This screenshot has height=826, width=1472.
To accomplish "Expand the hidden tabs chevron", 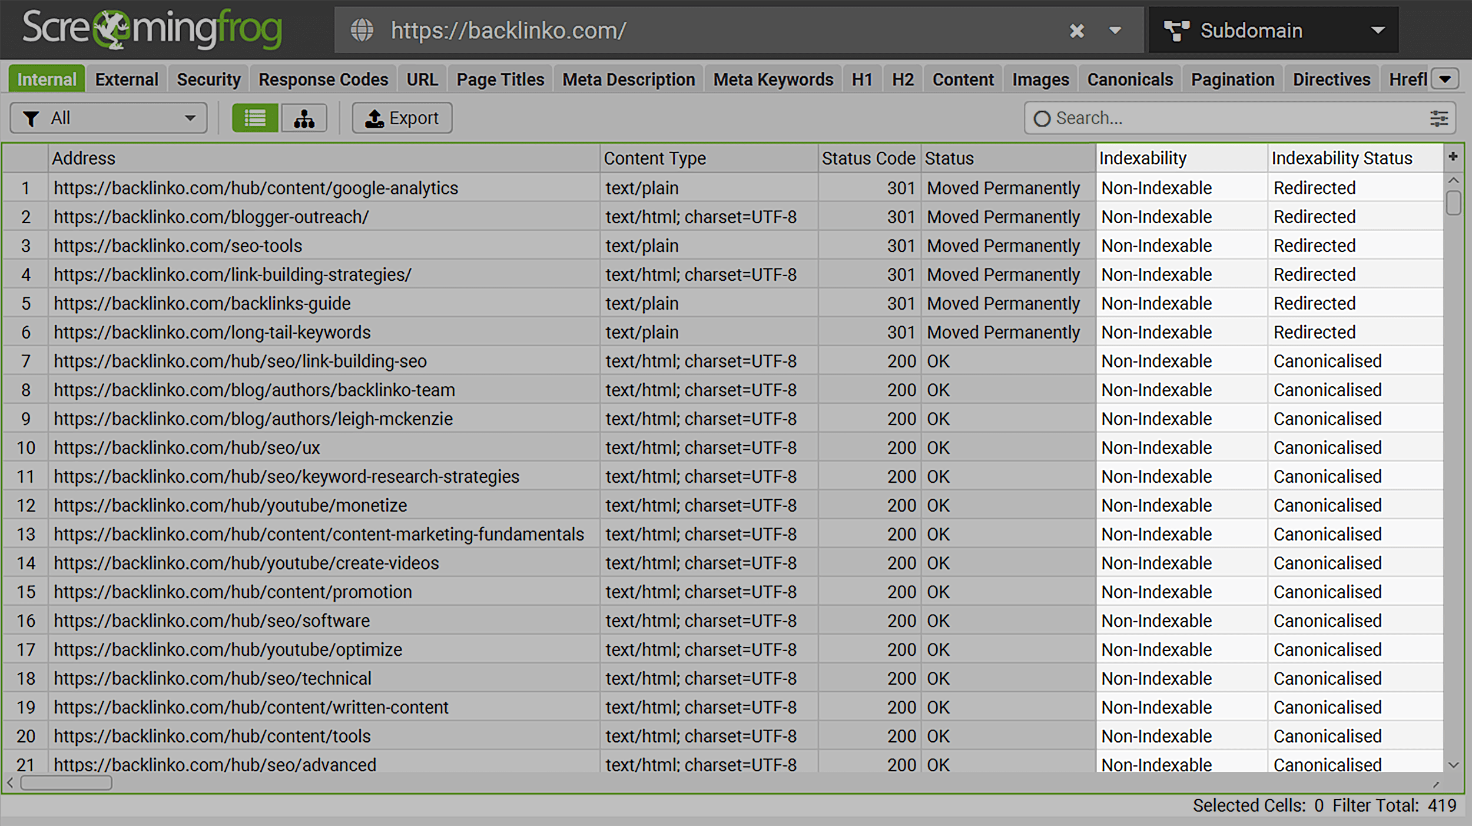I will coord(1446,78).
